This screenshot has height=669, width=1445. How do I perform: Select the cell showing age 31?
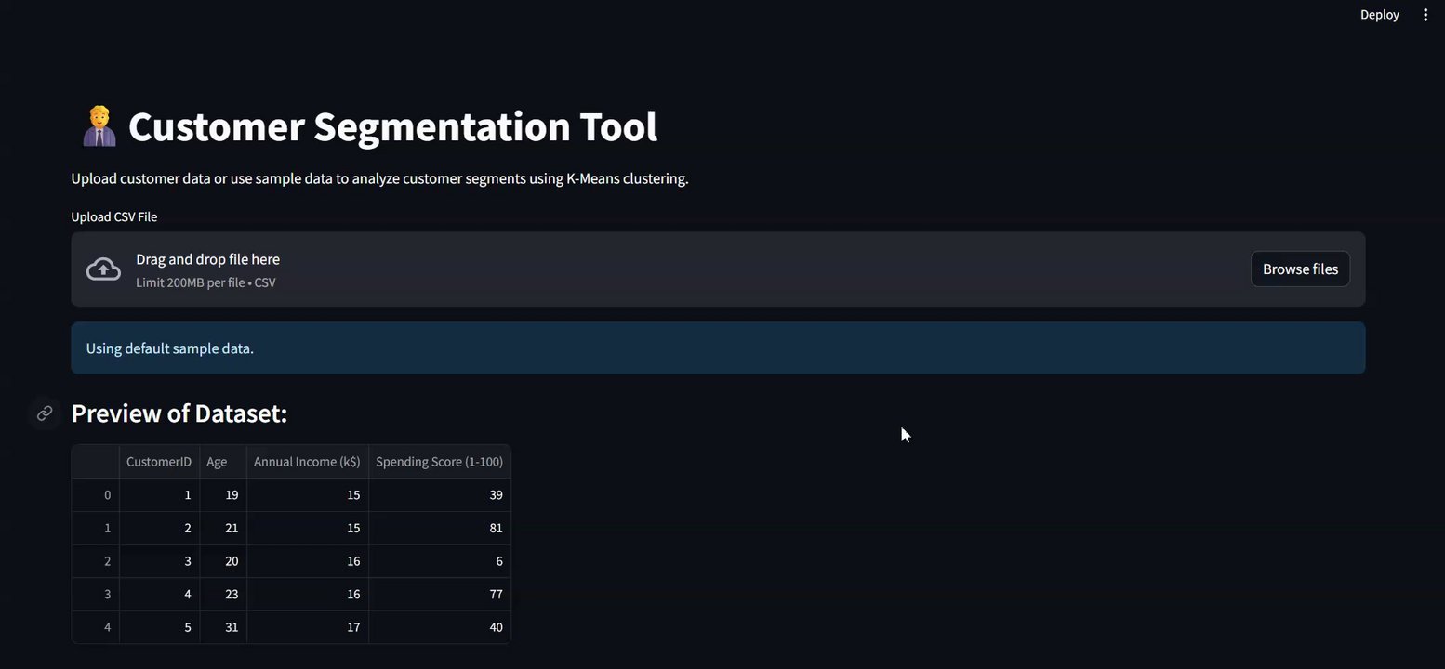point(223,627)
